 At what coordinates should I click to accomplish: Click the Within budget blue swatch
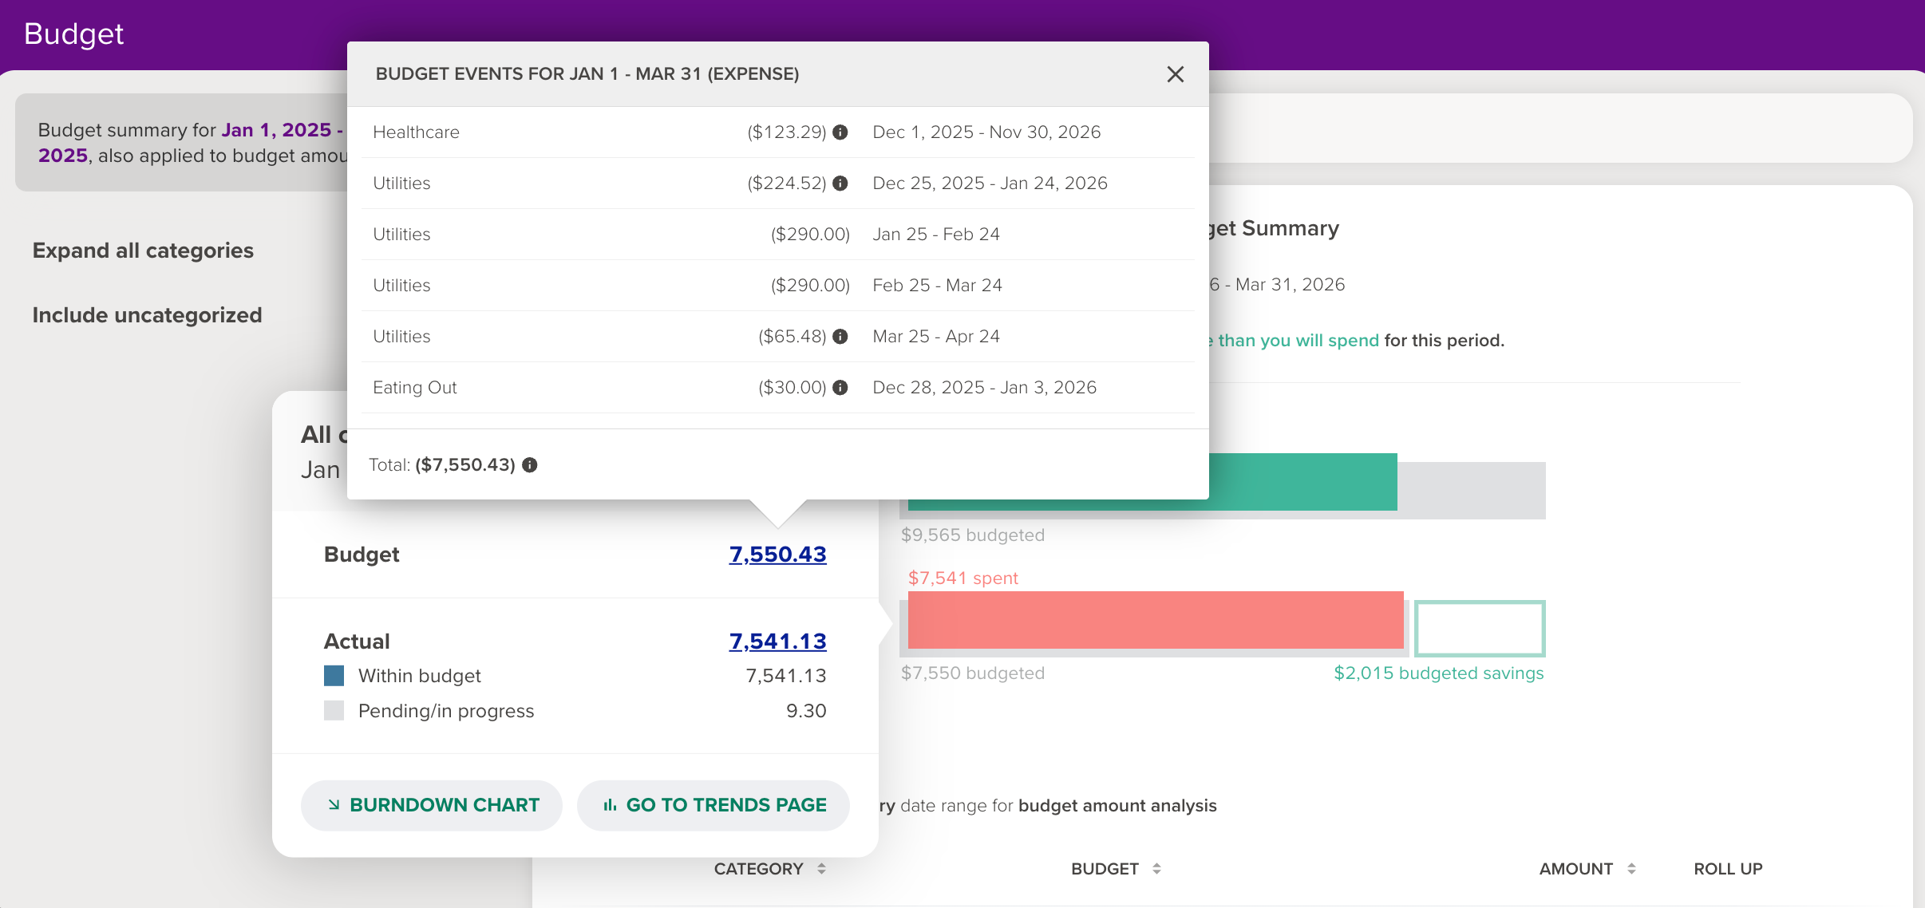[x=334, y=676]
